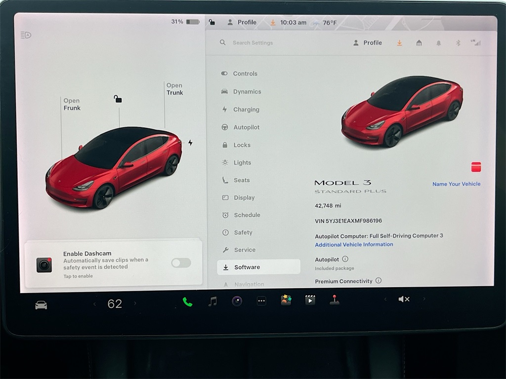Screen dimensions: 506x379
Task: Launch the camera app in dock
Action: tap(237, 301)
